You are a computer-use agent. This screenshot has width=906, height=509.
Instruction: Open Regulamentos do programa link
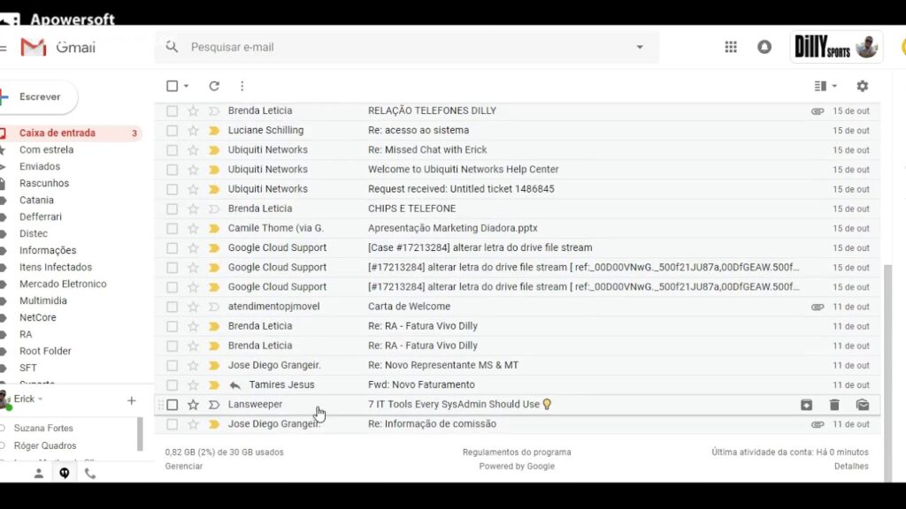point(517,452)
